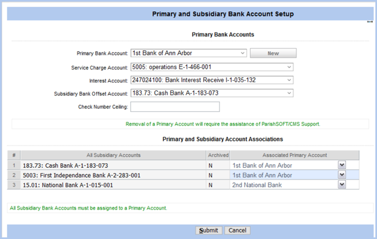Open the Subsidiary Bank Offset Account dropdown

[212, 93]
